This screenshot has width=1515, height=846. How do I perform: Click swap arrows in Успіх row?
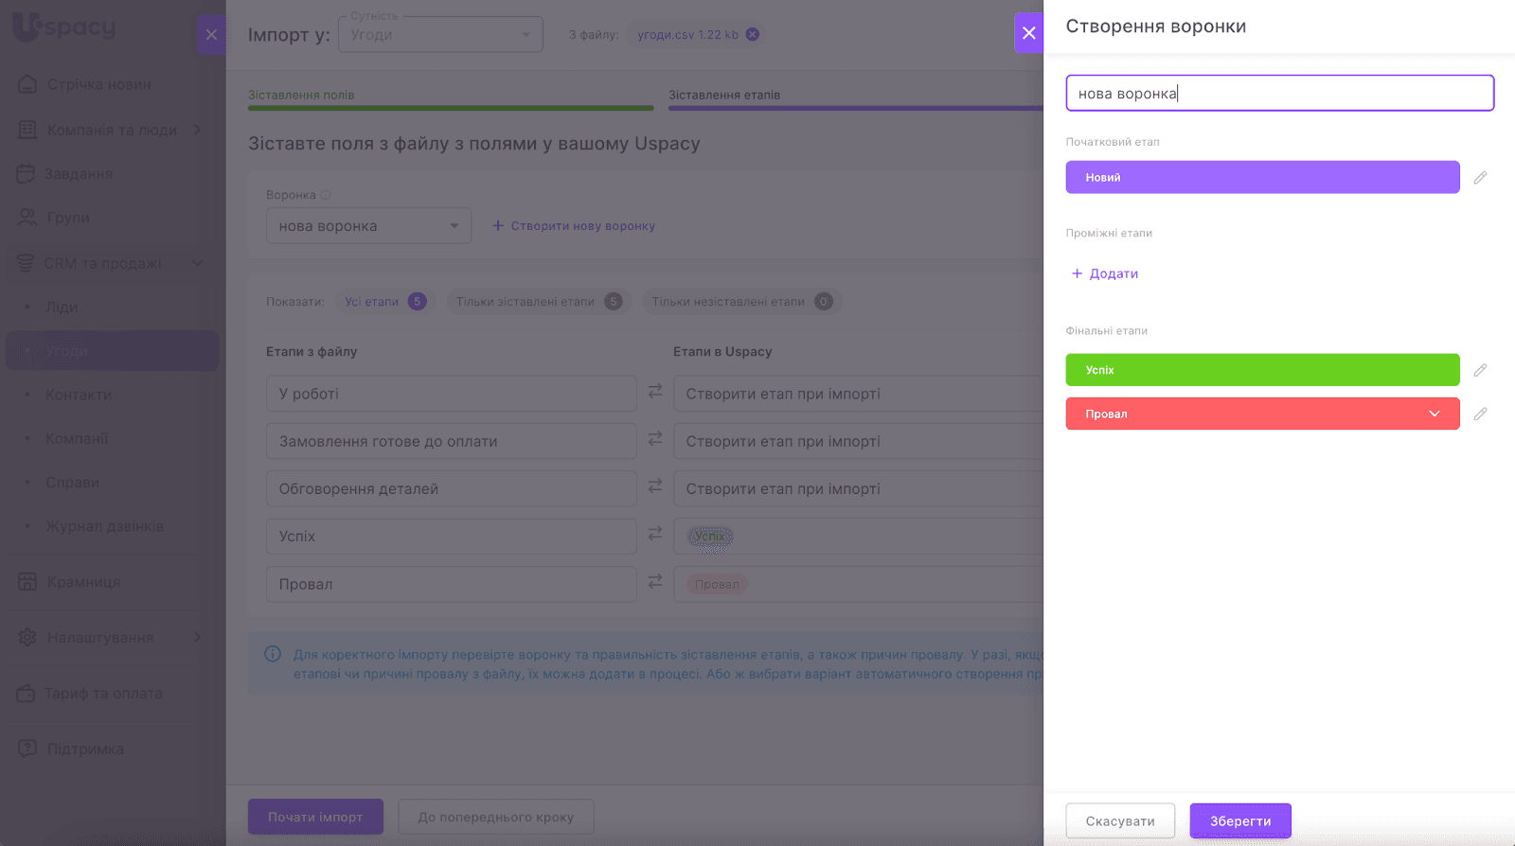click(x=655, y=534)
